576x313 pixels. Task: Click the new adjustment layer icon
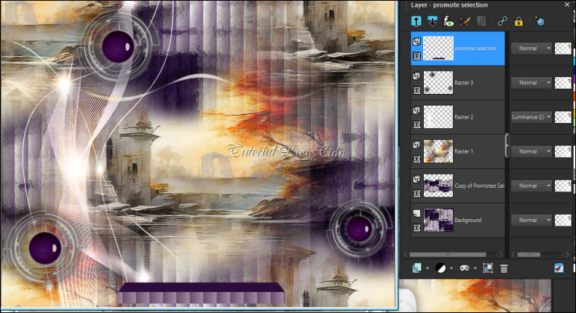click(x=440, y=269)
